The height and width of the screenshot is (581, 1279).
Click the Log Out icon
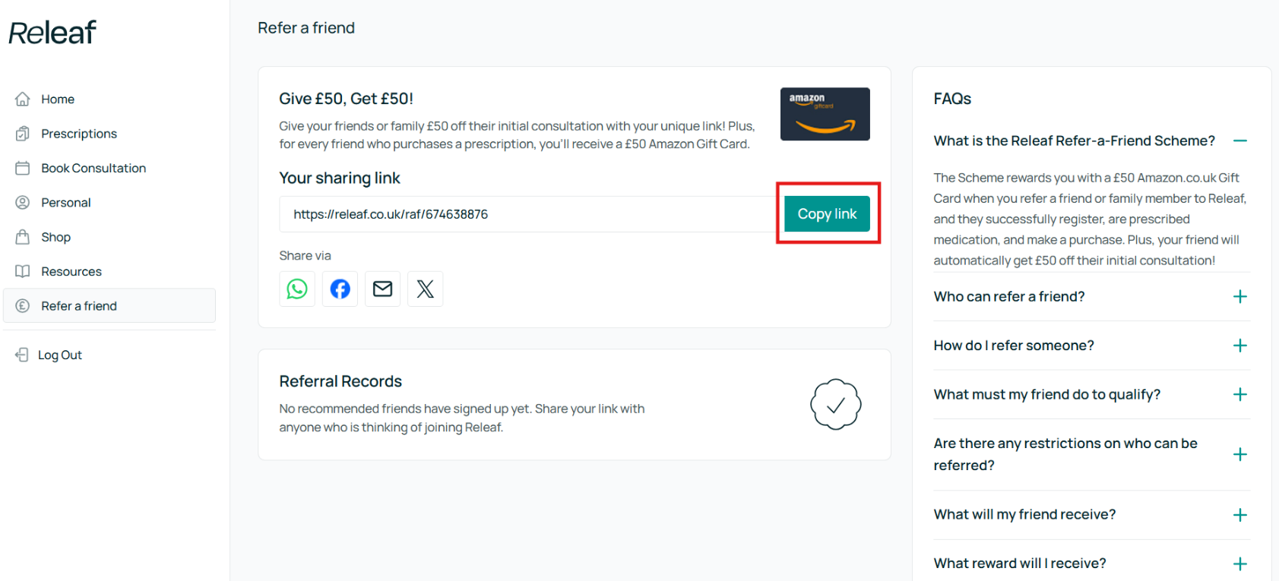(x=22, y=355)
